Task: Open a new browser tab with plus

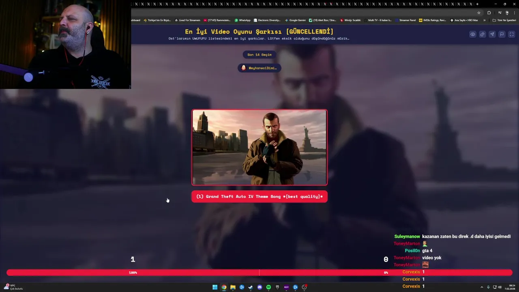Action: (x=477, y=4)
